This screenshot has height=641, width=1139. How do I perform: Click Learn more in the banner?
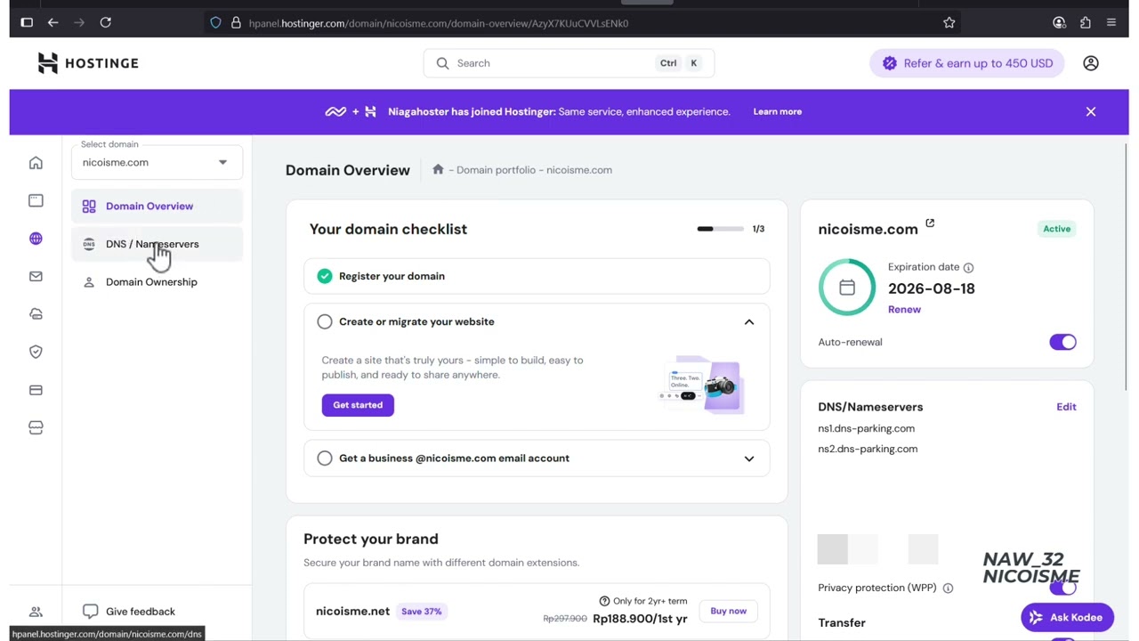click(778, 111)
